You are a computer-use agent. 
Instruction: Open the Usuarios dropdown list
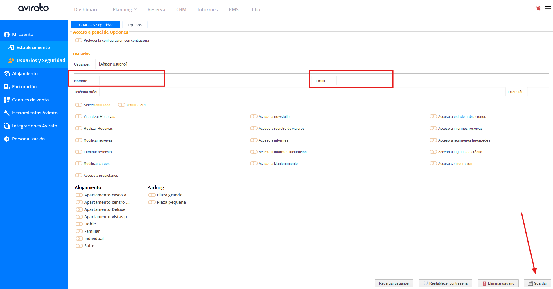pos(322,64)
